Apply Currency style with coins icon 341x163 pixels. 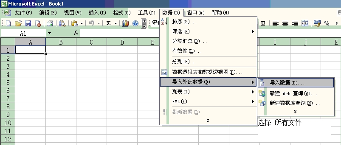click(317, 23)
